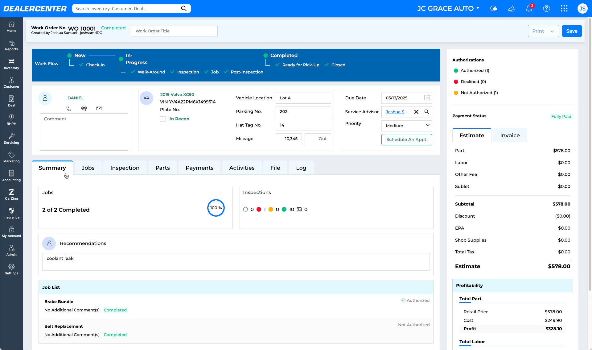Click the customer Comment box
592x350 pixels.
coord(84,132)
